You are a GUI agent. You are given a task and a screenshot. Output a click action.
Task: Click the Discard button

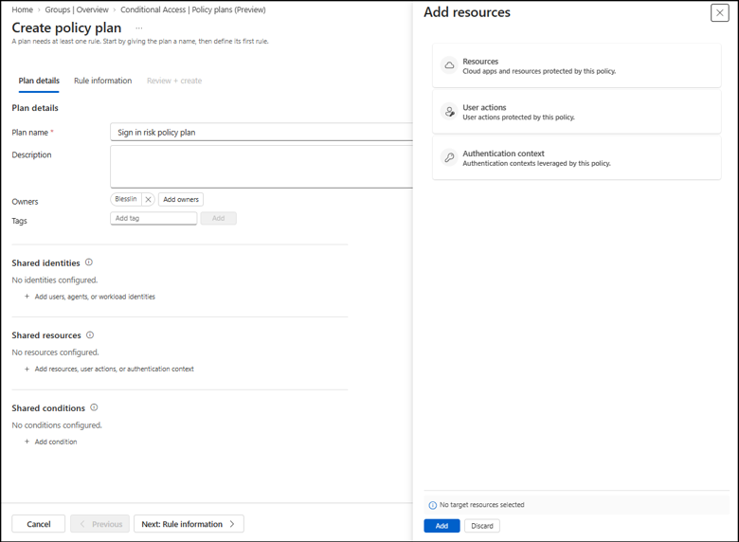click(x=482, y=526)
